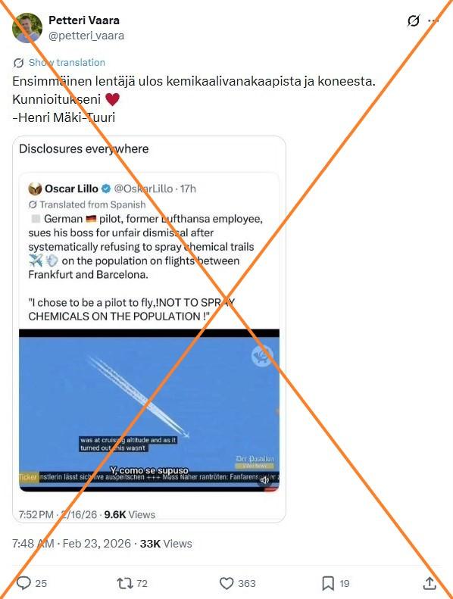Open Petteri Vaara display name
This screenshot has height=599, width=453.
pyautogui.click(x=84, y=20)
